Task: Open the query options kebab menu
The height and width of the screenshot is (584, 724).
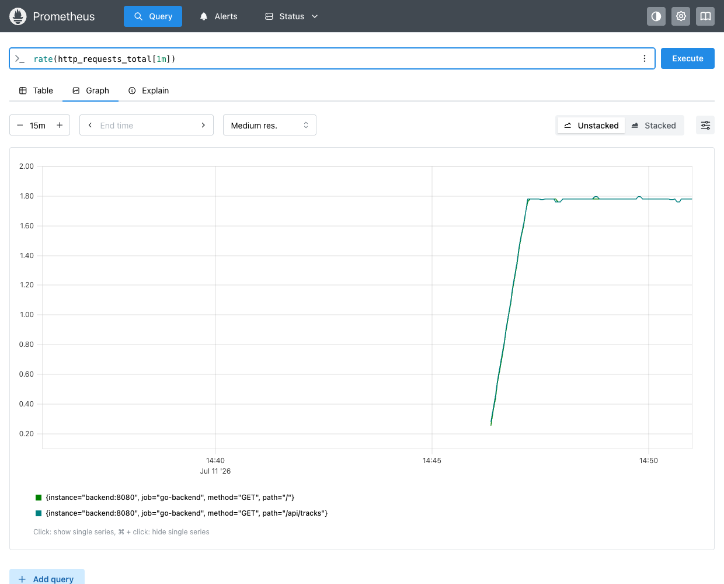Action: tap(645, 58)
